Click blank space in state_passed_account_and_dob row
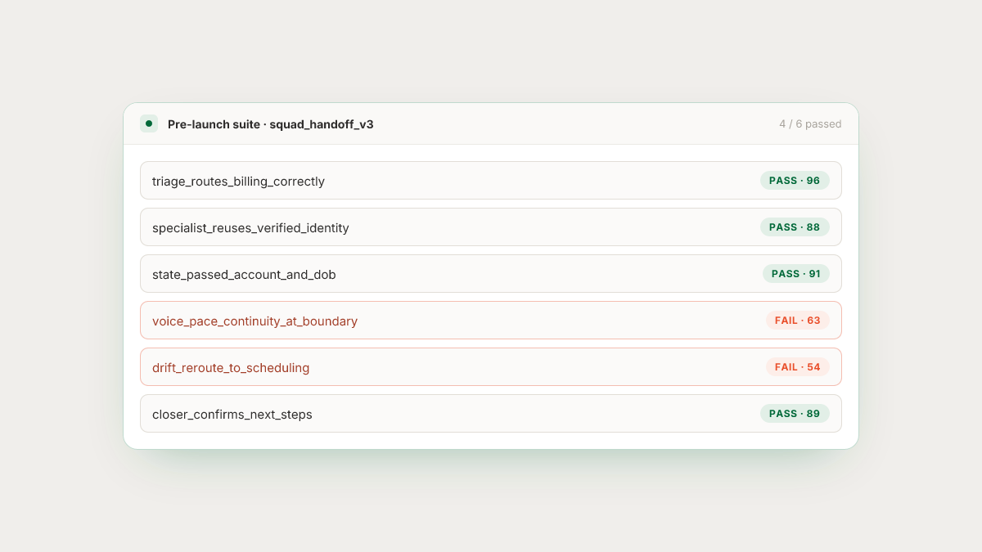The height and width of the screenshot is (552, 982). pos(548,274)
